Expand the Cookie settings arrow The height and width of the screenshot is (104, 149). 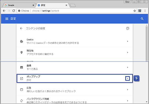click(128, 41)
